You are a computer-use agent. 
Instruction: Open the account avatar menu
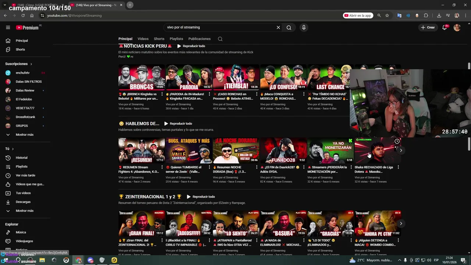(457, 27)
